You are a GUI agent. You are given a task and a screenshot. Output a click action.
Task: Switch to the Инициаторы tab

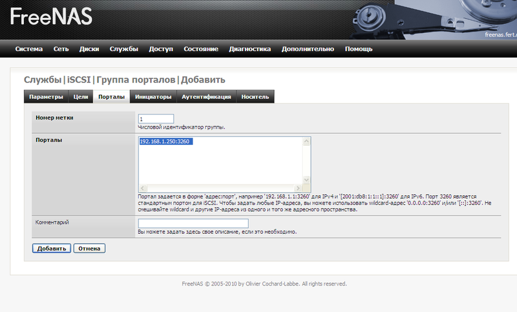tap(153, 96)
